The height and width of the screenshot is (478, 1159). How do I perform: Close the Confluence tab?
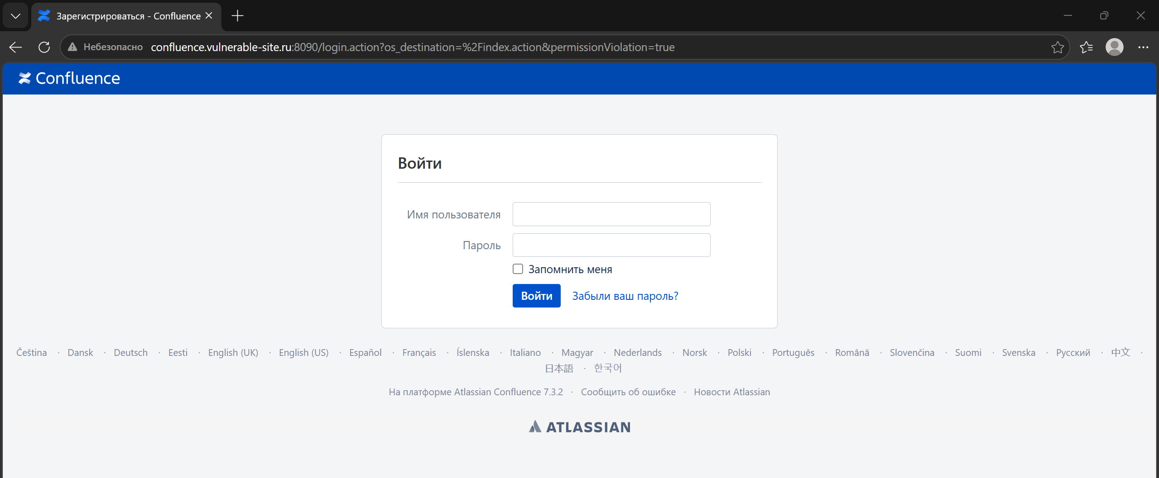coord(209,16)
